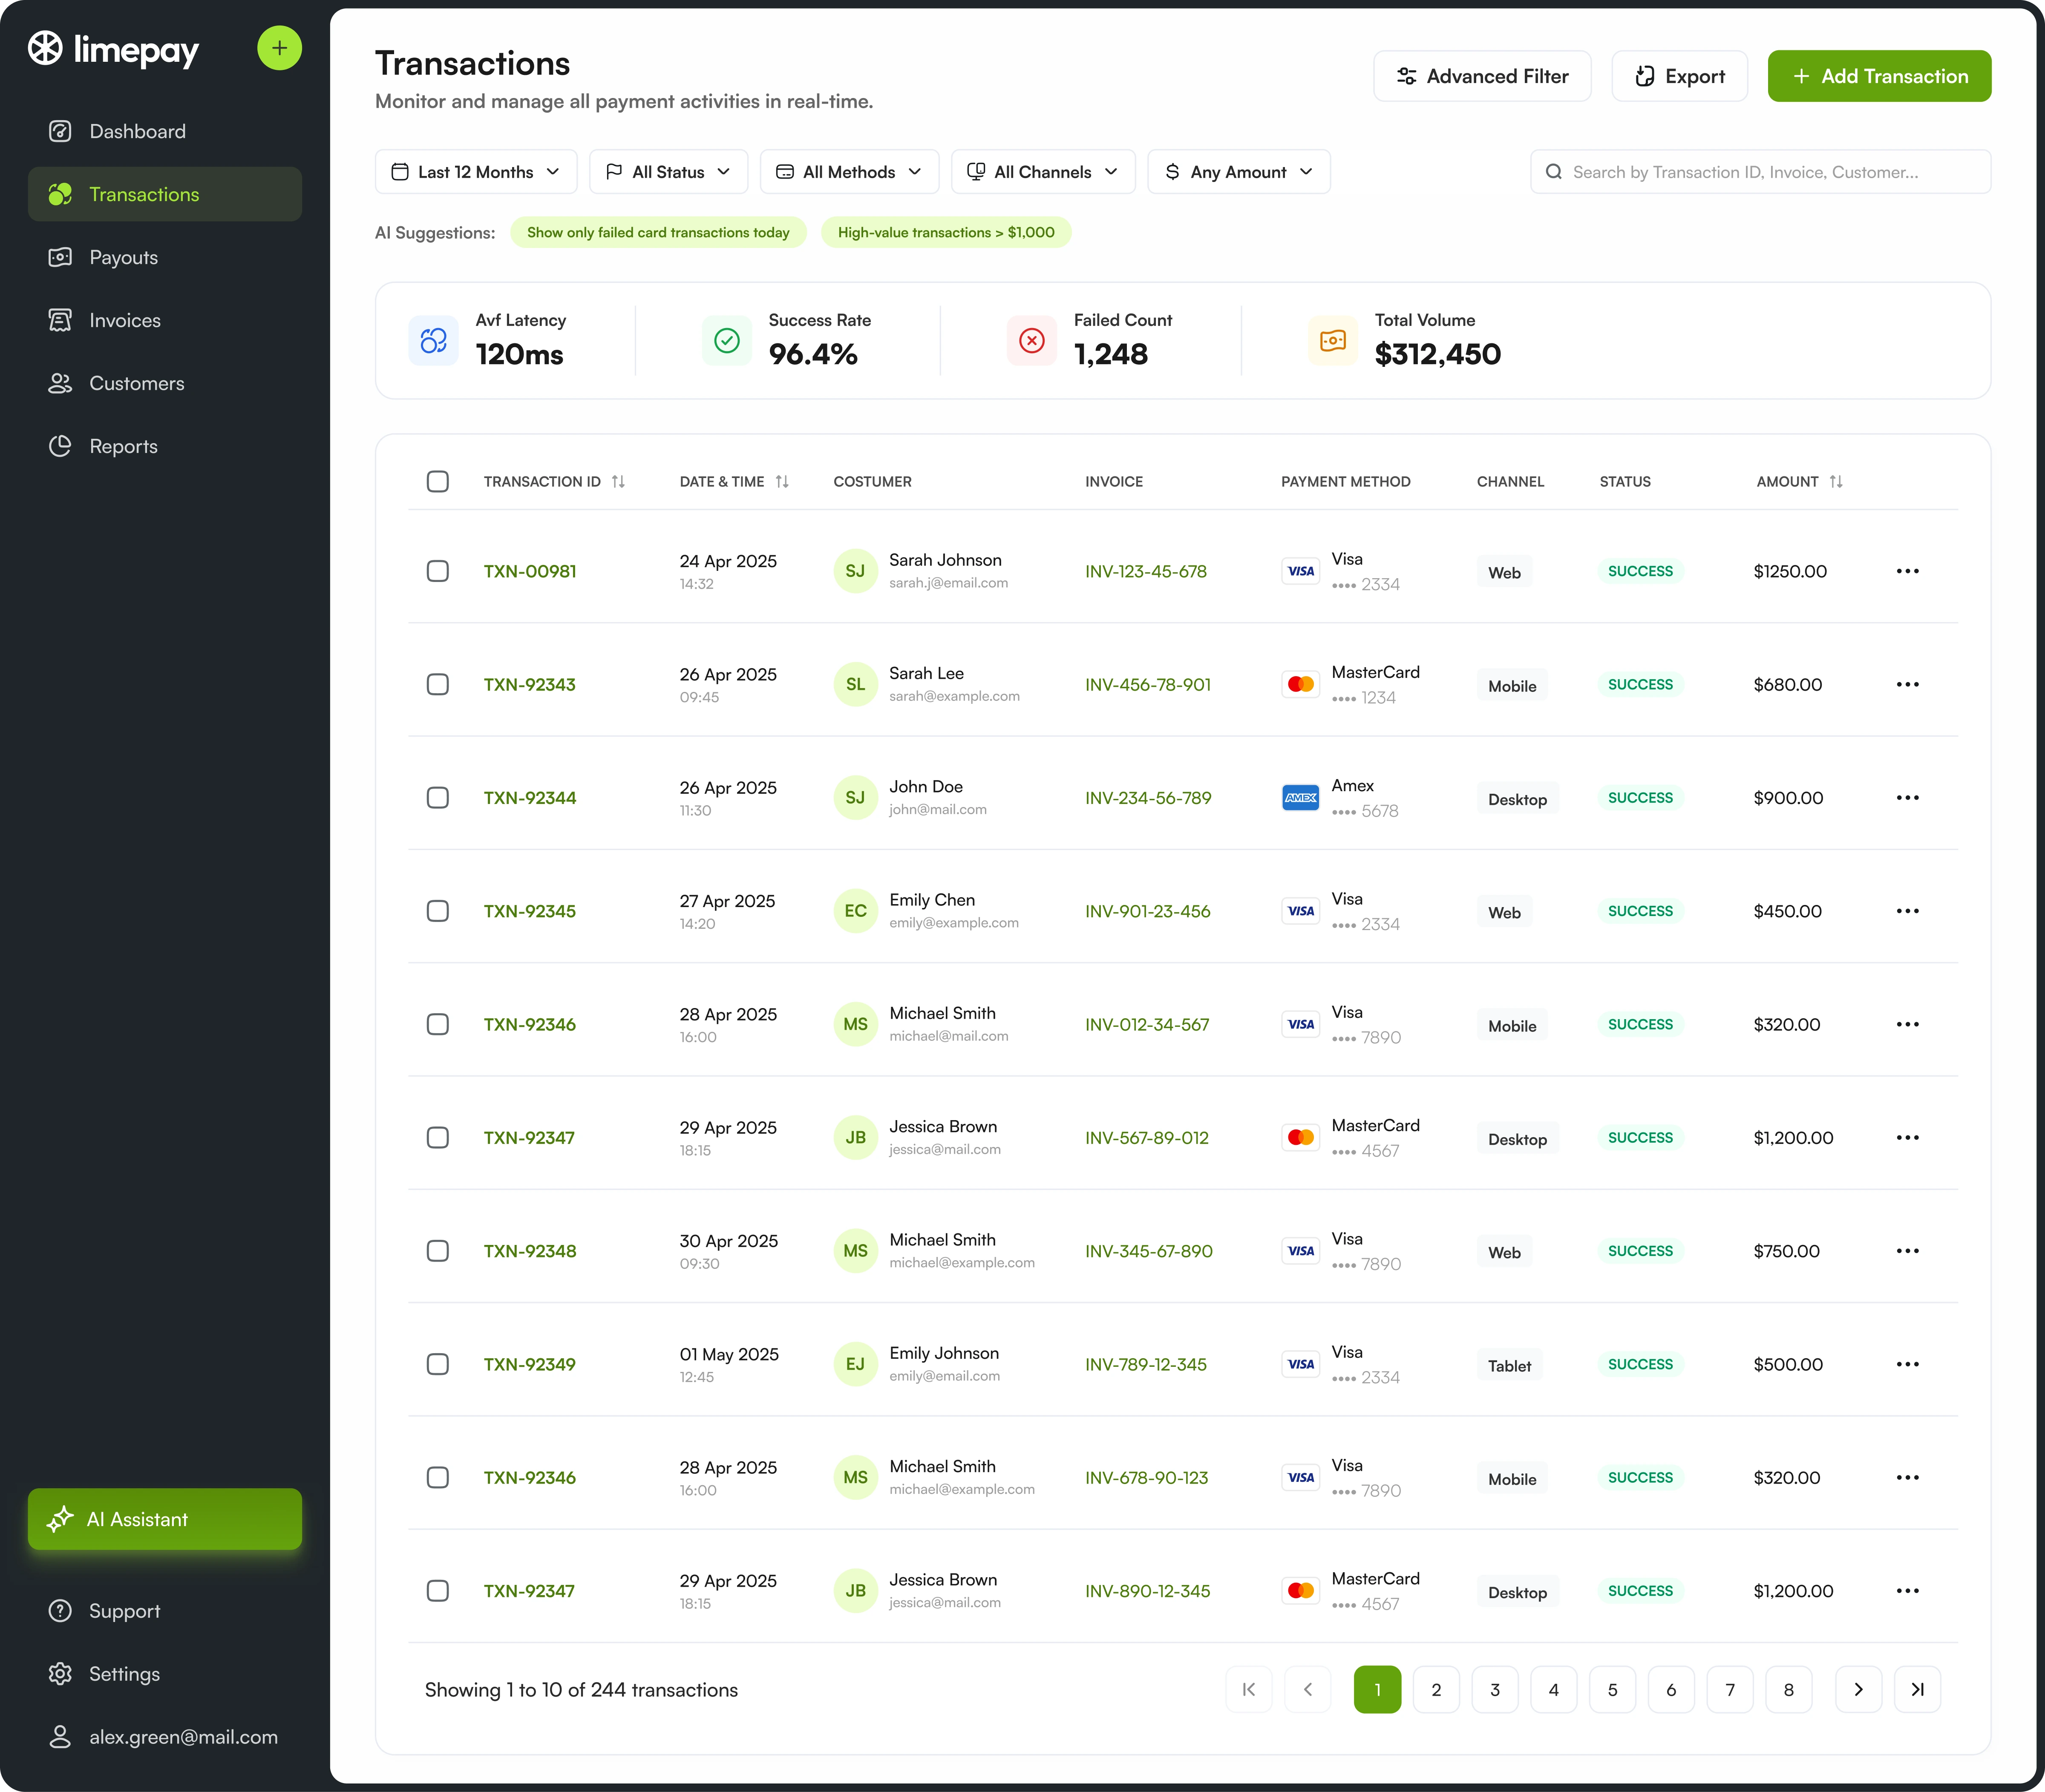Open more options for TXN-92345 row
Screen dimensions: 2045x1792
click(x=1908, y=911)
